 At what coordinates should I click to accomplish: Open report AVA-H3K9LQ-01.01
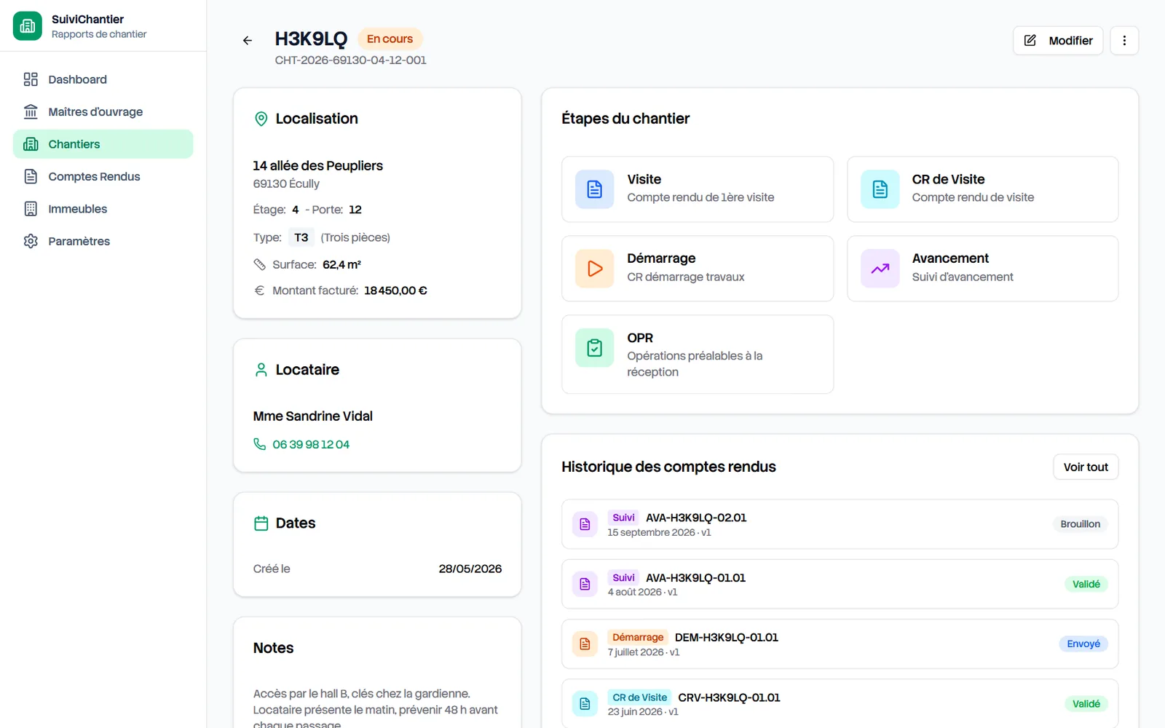pos(840,584)
